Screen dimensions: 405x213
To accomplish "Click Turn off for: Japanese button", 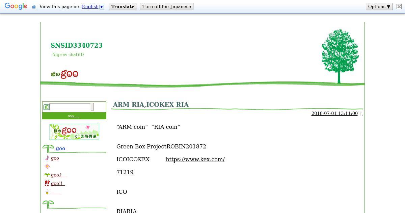I will pos(167,7).
